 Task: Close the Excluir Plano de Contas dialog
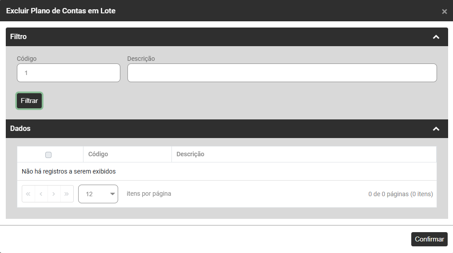(x=444, y=12)
